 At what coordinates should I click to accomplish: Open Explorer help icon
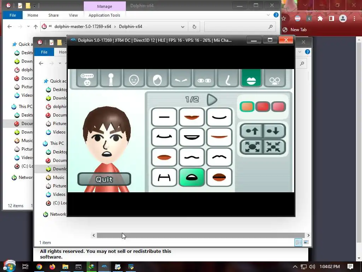click(276, 15)
